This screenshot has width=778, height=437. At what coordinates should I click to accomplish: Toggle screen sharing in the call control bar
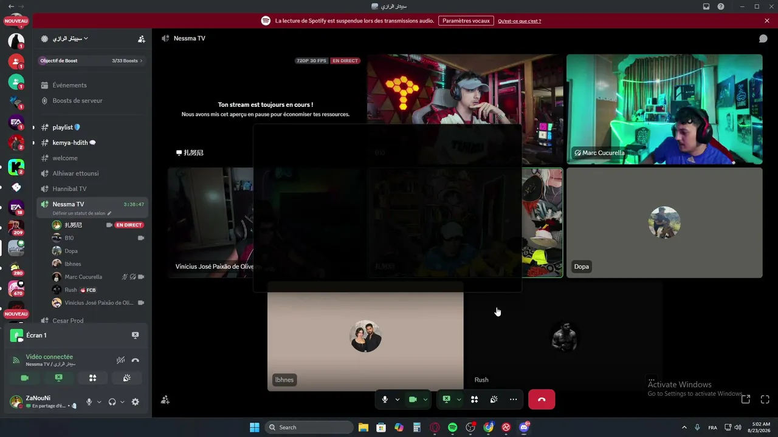pos(446,399)
